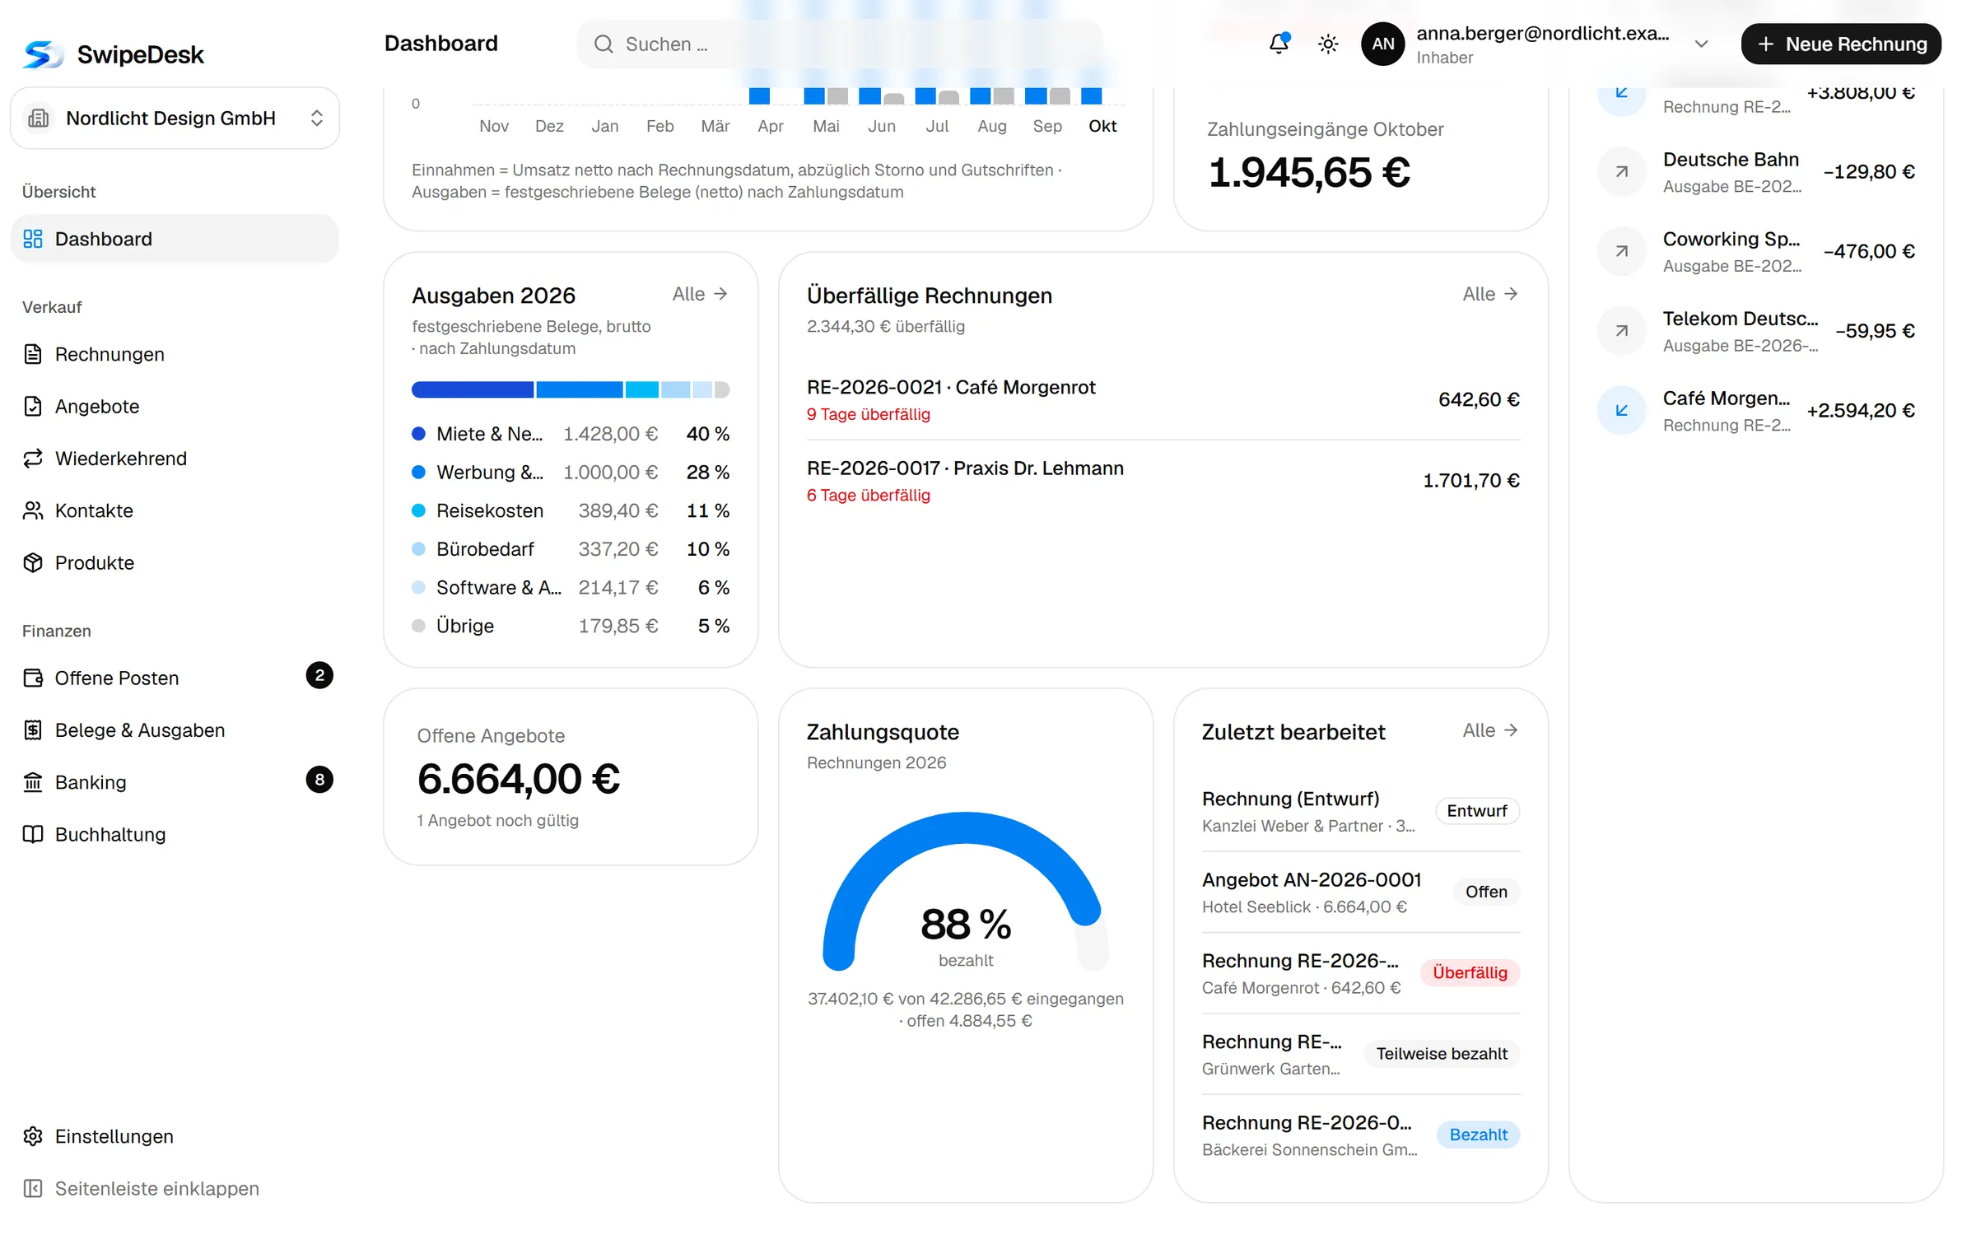Open Dashboard in the sidebar
Image resolution: width=1976 pixels, height=1235 pixels.
tap(175, 239)
